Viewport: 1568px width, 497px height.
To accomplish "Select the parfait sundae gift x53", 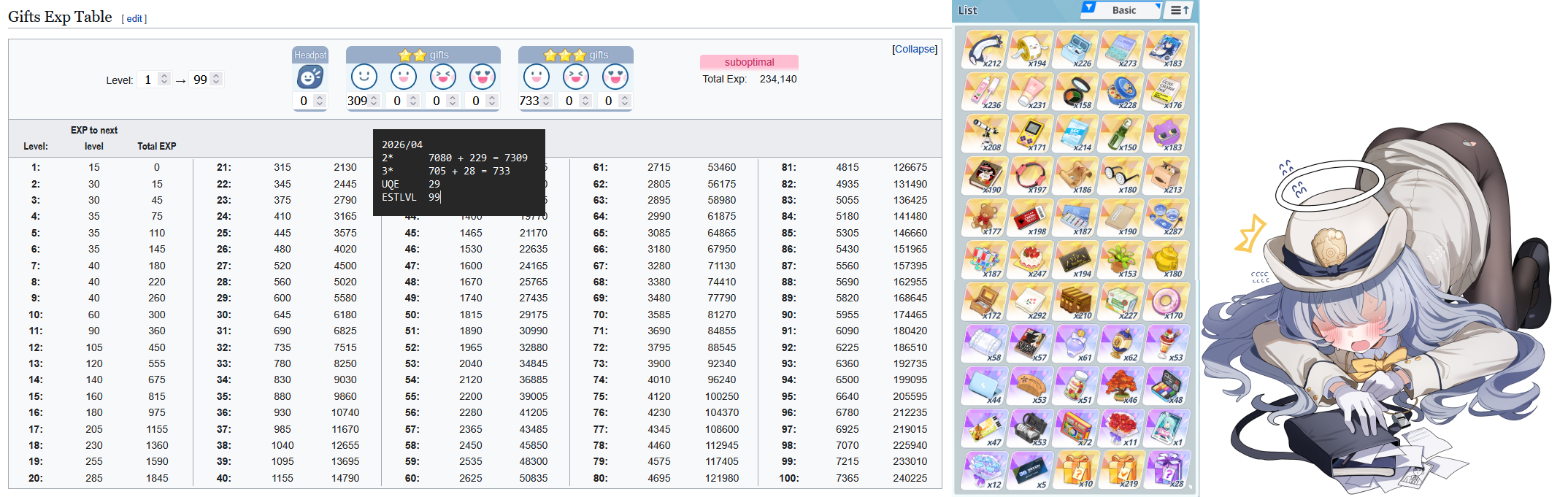I will point(1167,344).
